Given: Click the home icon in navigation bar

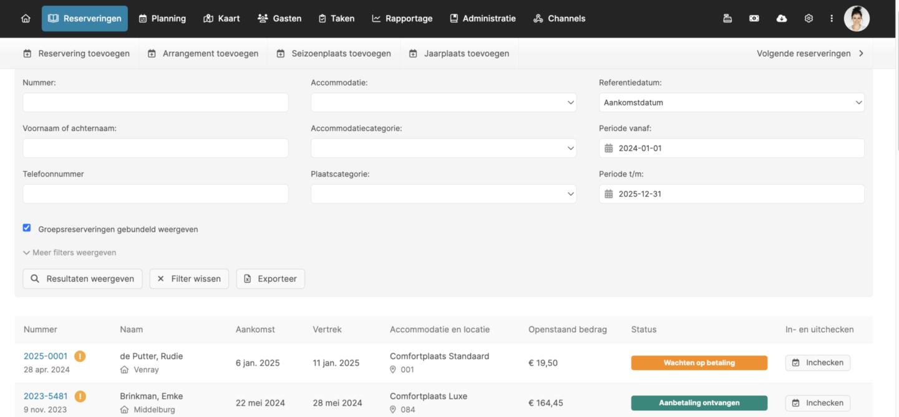Looking at the screenshot, I should point(26,19).
